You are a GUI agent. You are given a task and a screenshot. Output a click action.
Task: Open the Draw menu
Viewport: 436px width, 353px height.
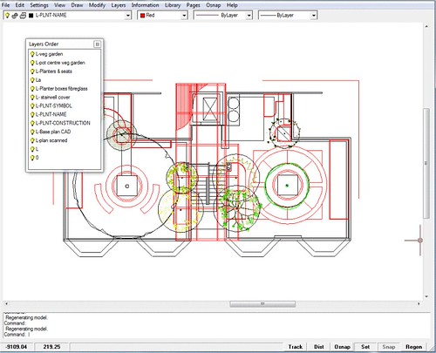[x=77, y=5]
